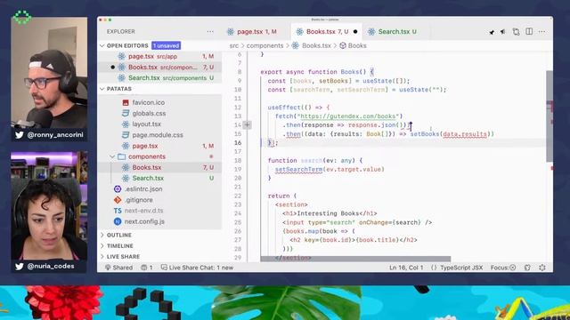Screen dimensions: 570x320
Task: Click the fold arrow beside line 14
Action: [x=247, y=124]
